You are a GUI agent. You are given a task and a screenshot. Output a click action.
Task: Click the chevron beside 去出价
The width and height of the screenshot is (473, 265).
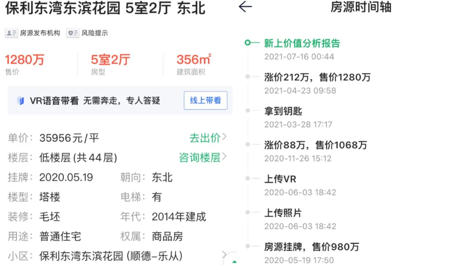pyautogui.click(x=224, y=137)
